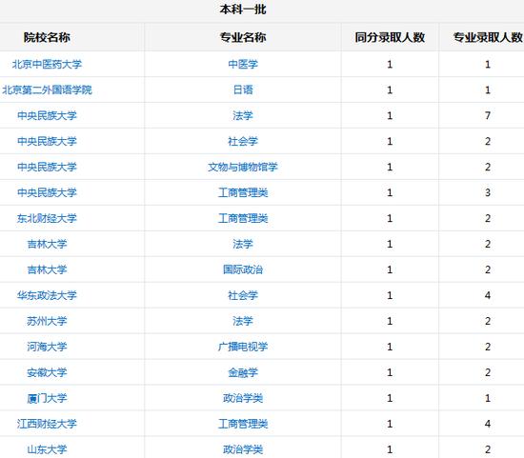Click 吉林大学 in the 法学 row
This screenshot has width=524, height=458.
tap(47, 244)
